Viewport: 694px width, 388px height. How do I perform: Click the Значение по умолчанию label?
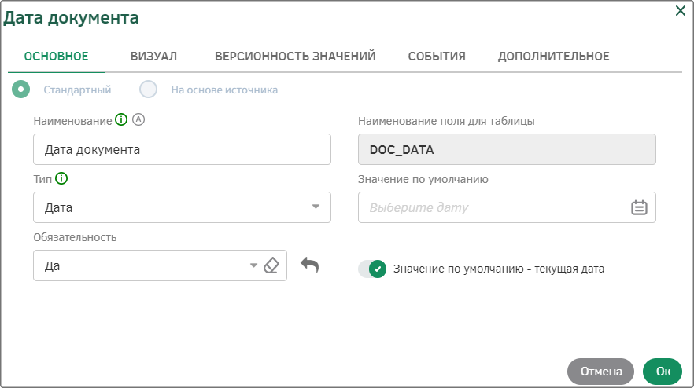(x=423, y=179)
